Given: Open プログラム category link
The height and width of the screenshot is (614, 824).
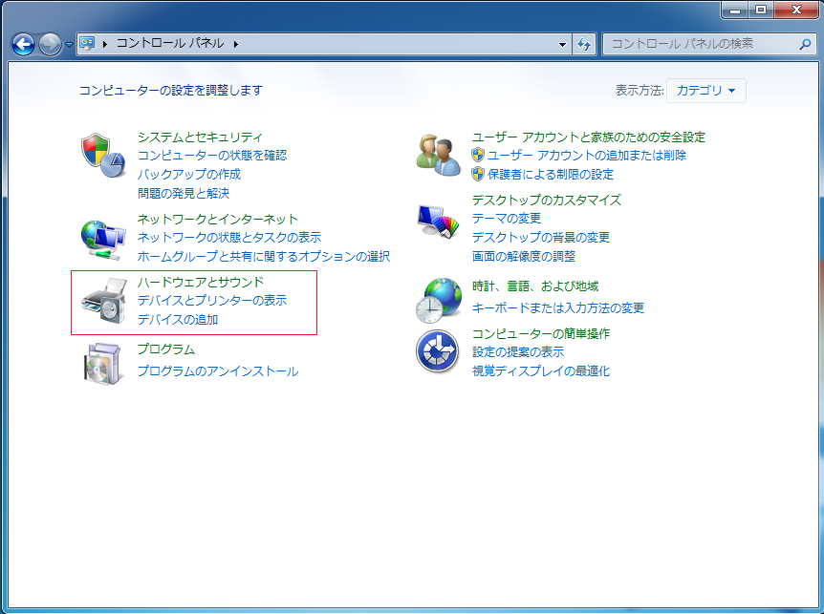Looking at the screenshot, I should tap(166, 349).
